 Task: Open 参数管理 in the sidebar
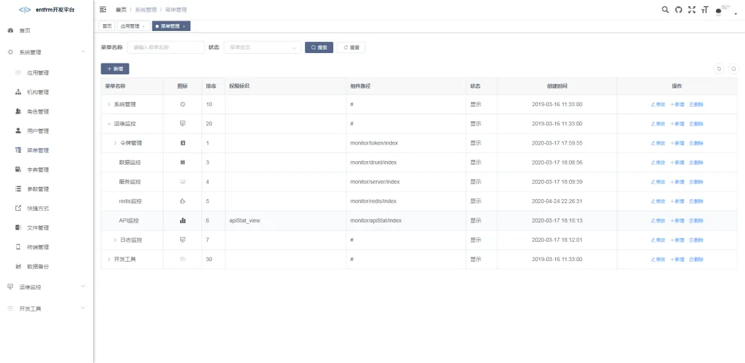[46, 189]
